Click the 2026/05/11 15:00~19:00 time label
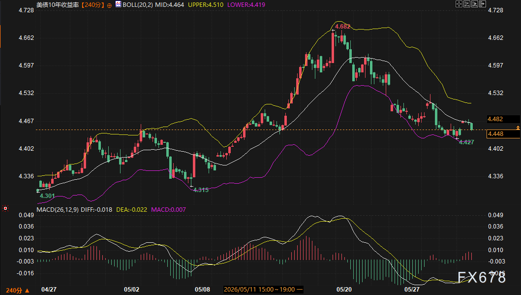 [x=259, y=290]
